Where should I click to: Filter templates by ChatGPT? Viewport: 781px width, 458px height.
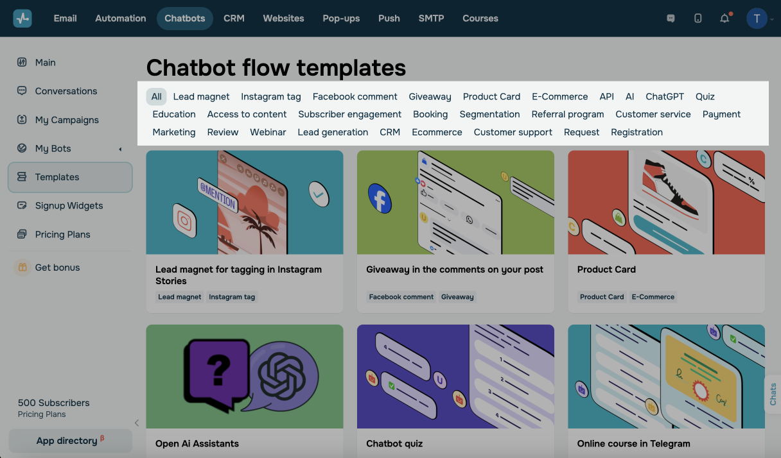(x=665, y=96)
